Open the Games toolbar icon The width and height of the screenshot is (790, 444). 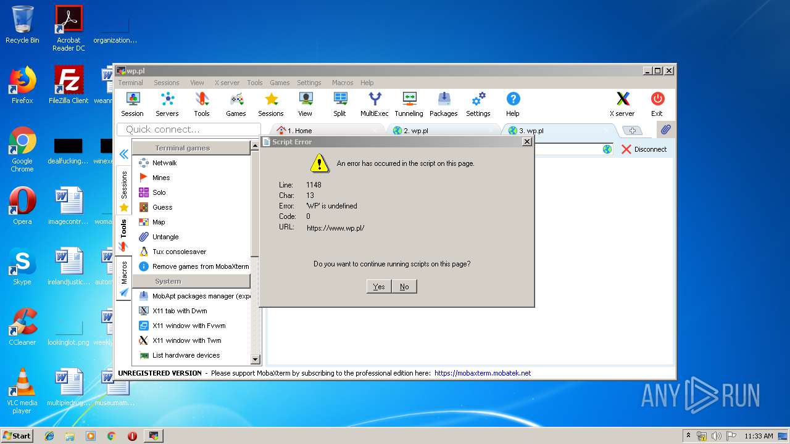pos(236,104)
